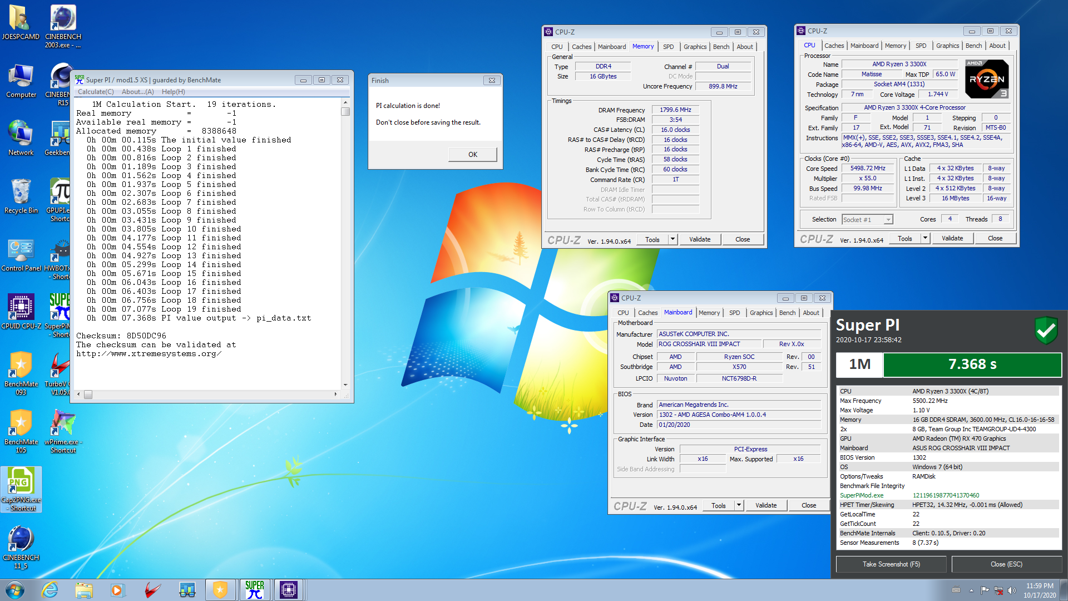
Task: Click Super PI vertical scrollbar up arrow
Action: pyautogui.click(x=345, y=103)
